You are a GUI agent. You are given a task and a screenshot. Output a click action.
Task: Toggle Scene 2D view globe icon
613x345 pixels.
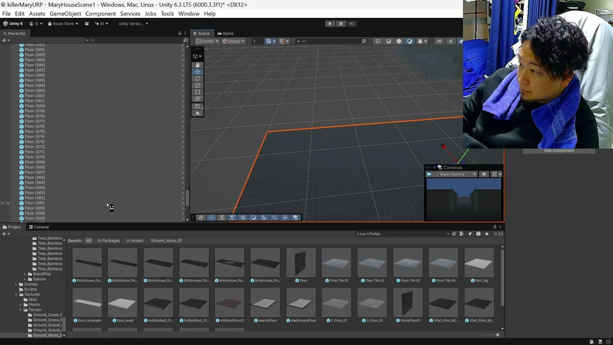tap(378, 41)
